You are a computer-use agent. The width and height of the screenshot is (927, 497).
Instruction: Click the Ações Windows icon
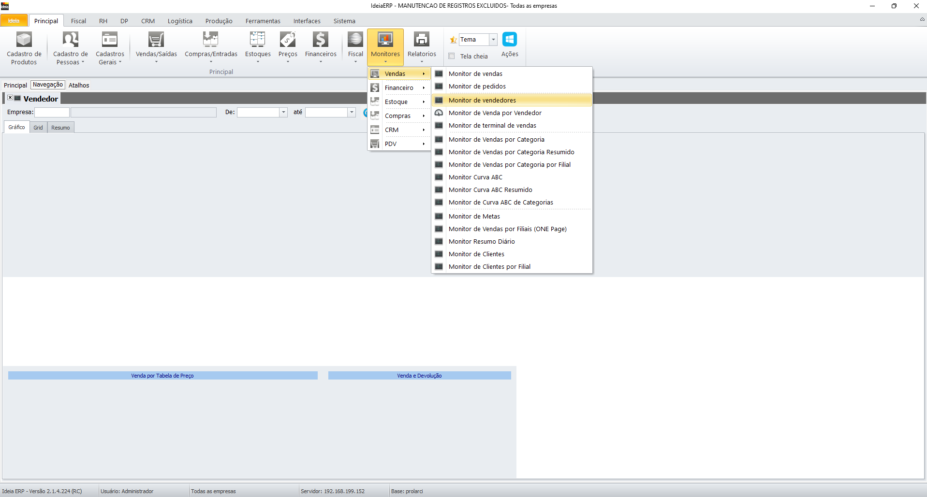click(509, 40)
